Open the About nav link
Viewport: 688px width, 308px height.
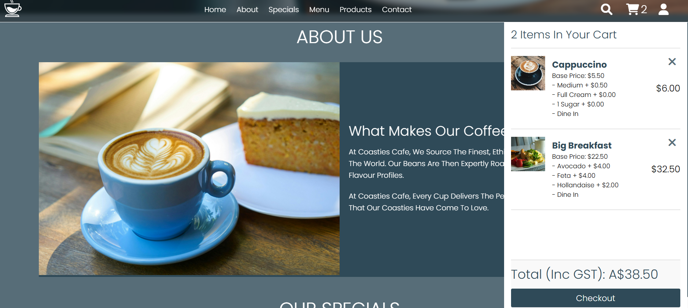pos(247,10)
